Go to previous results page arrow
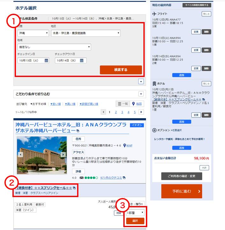Screen dimensions: 225x230 [x=104, y=112]
